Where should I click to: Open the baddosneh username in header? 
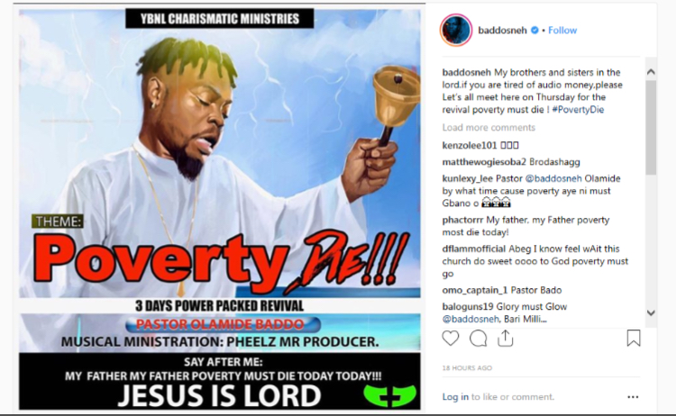coord(502,30)
